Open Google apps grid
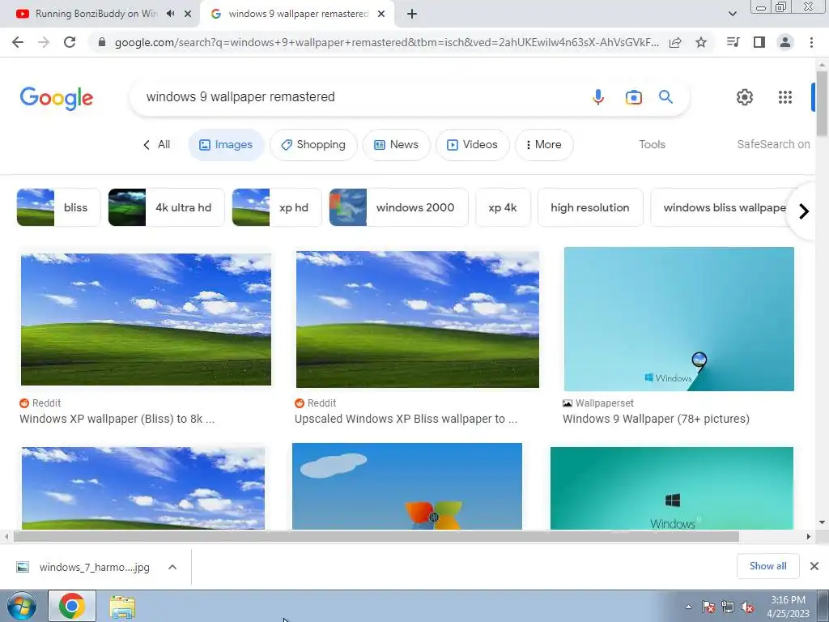This screenshot has width=829, height=622. (x=785, y=97)
